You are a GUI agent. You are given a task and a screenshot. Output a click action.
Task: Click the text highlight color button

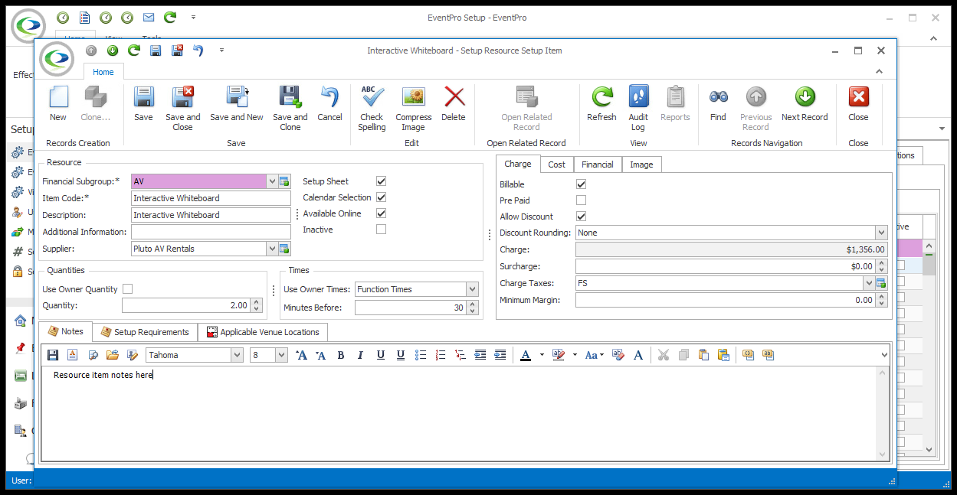(559, 355)
